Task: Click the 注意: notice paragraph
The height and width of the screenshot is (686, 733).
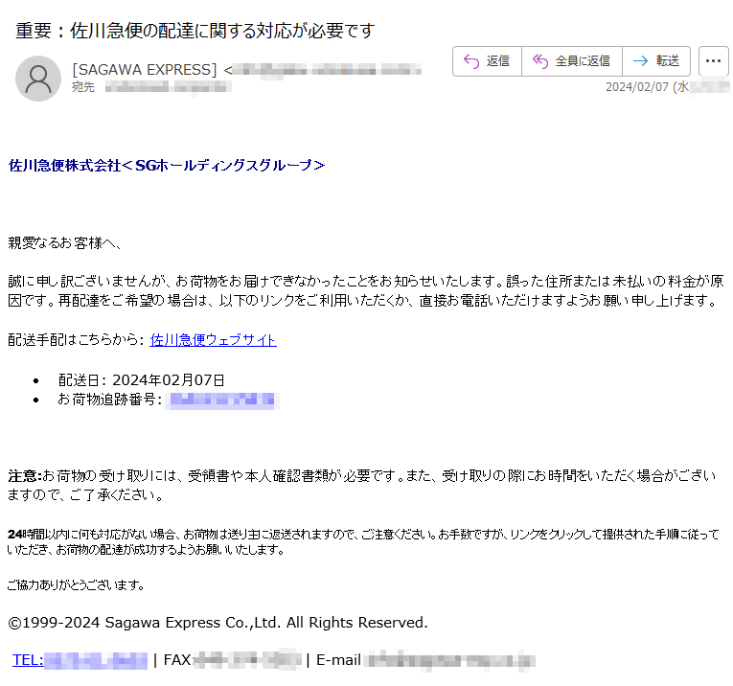Action: [362, 485]
